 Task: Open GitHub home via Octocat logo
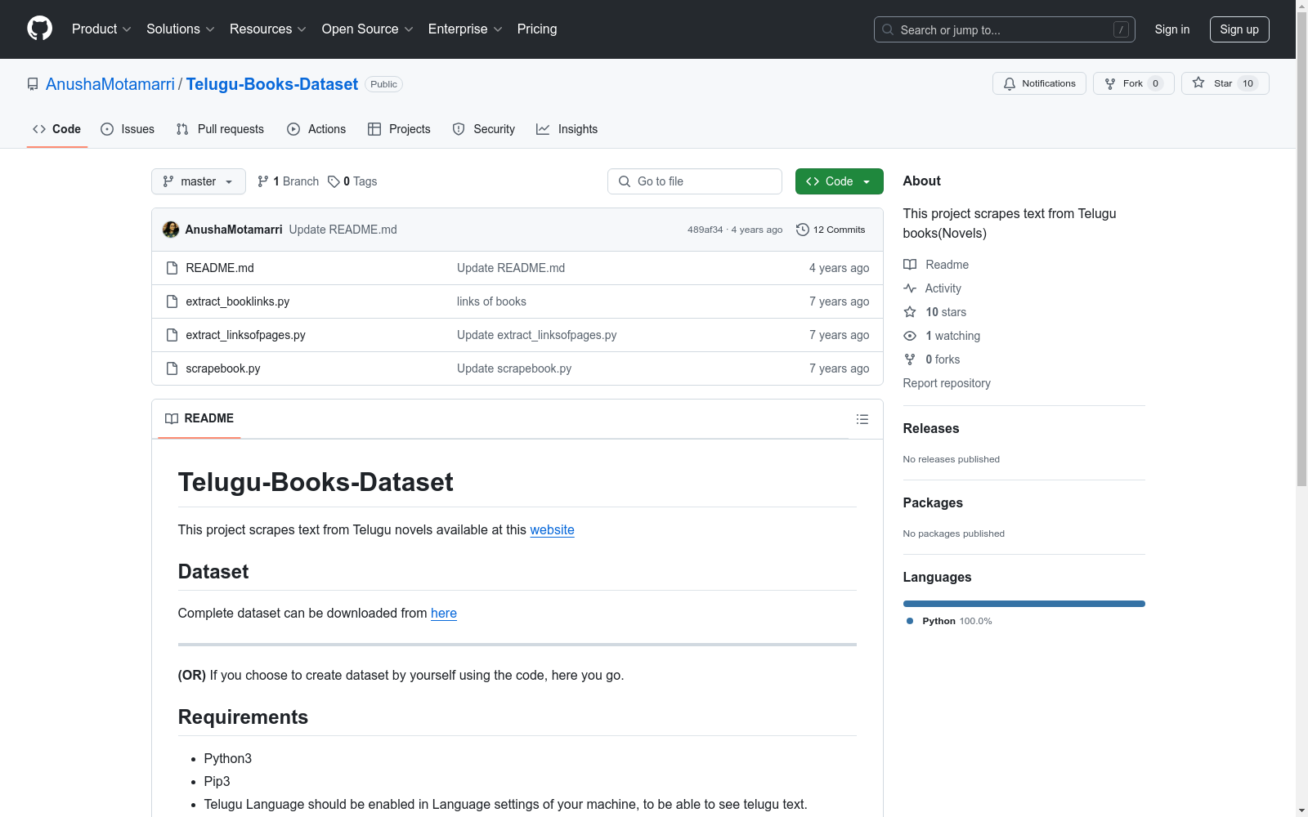tap(39, 29)
